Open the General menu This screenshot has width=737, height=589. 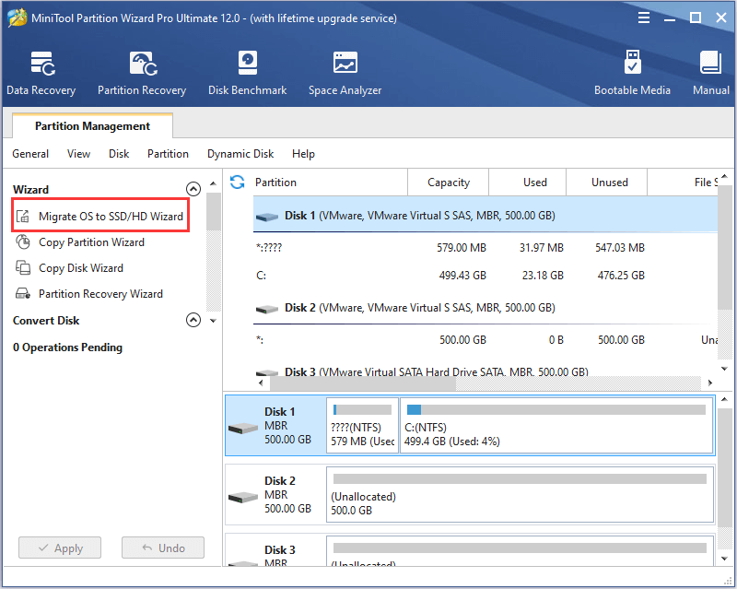tap(30, 154)
